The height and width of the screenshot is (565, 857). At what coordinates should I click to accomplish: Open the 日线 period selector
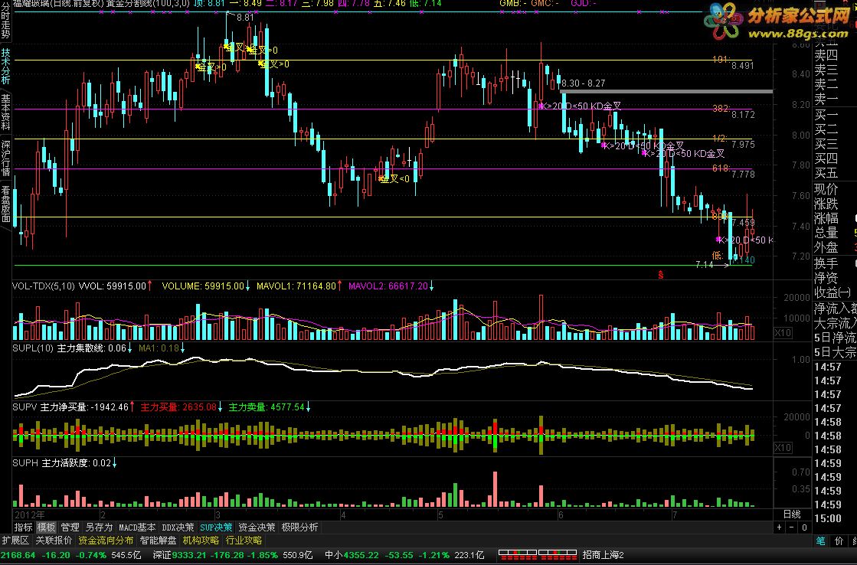click(792, 514)
